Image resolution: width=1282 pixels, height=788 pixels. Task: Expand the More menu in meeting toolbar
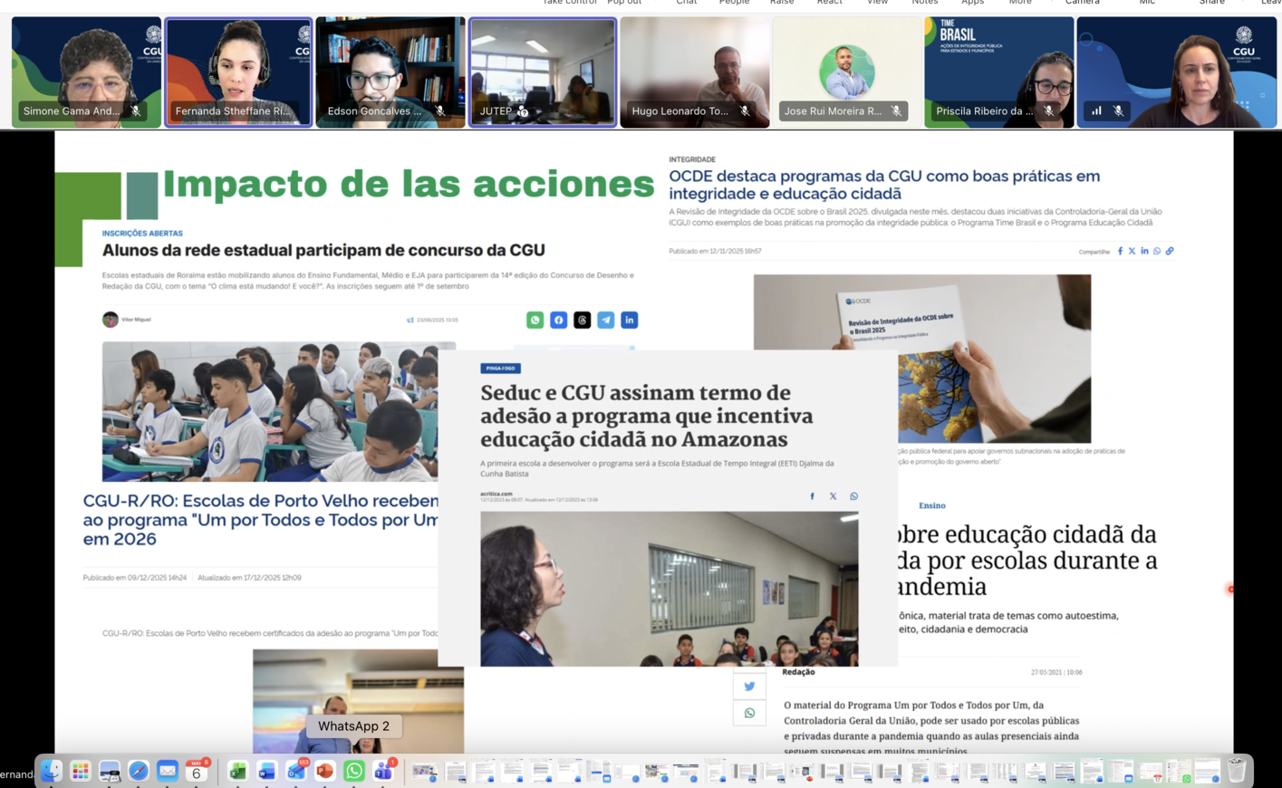1020,3
